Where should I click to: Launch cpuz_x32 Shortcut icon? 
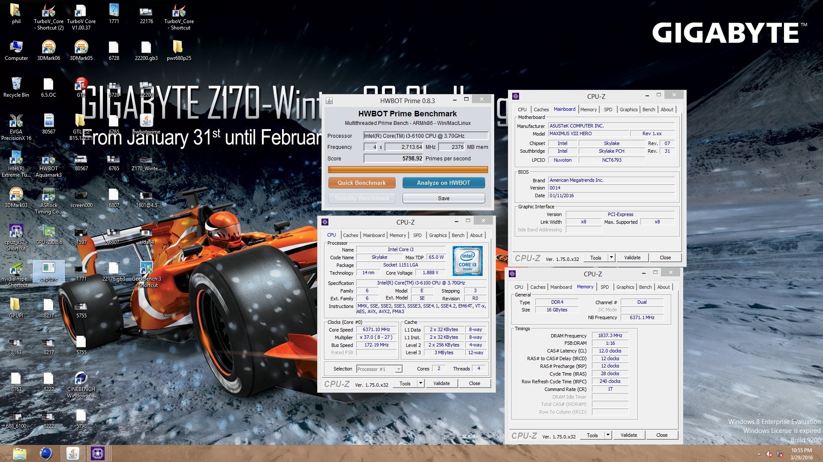[16, 238]
